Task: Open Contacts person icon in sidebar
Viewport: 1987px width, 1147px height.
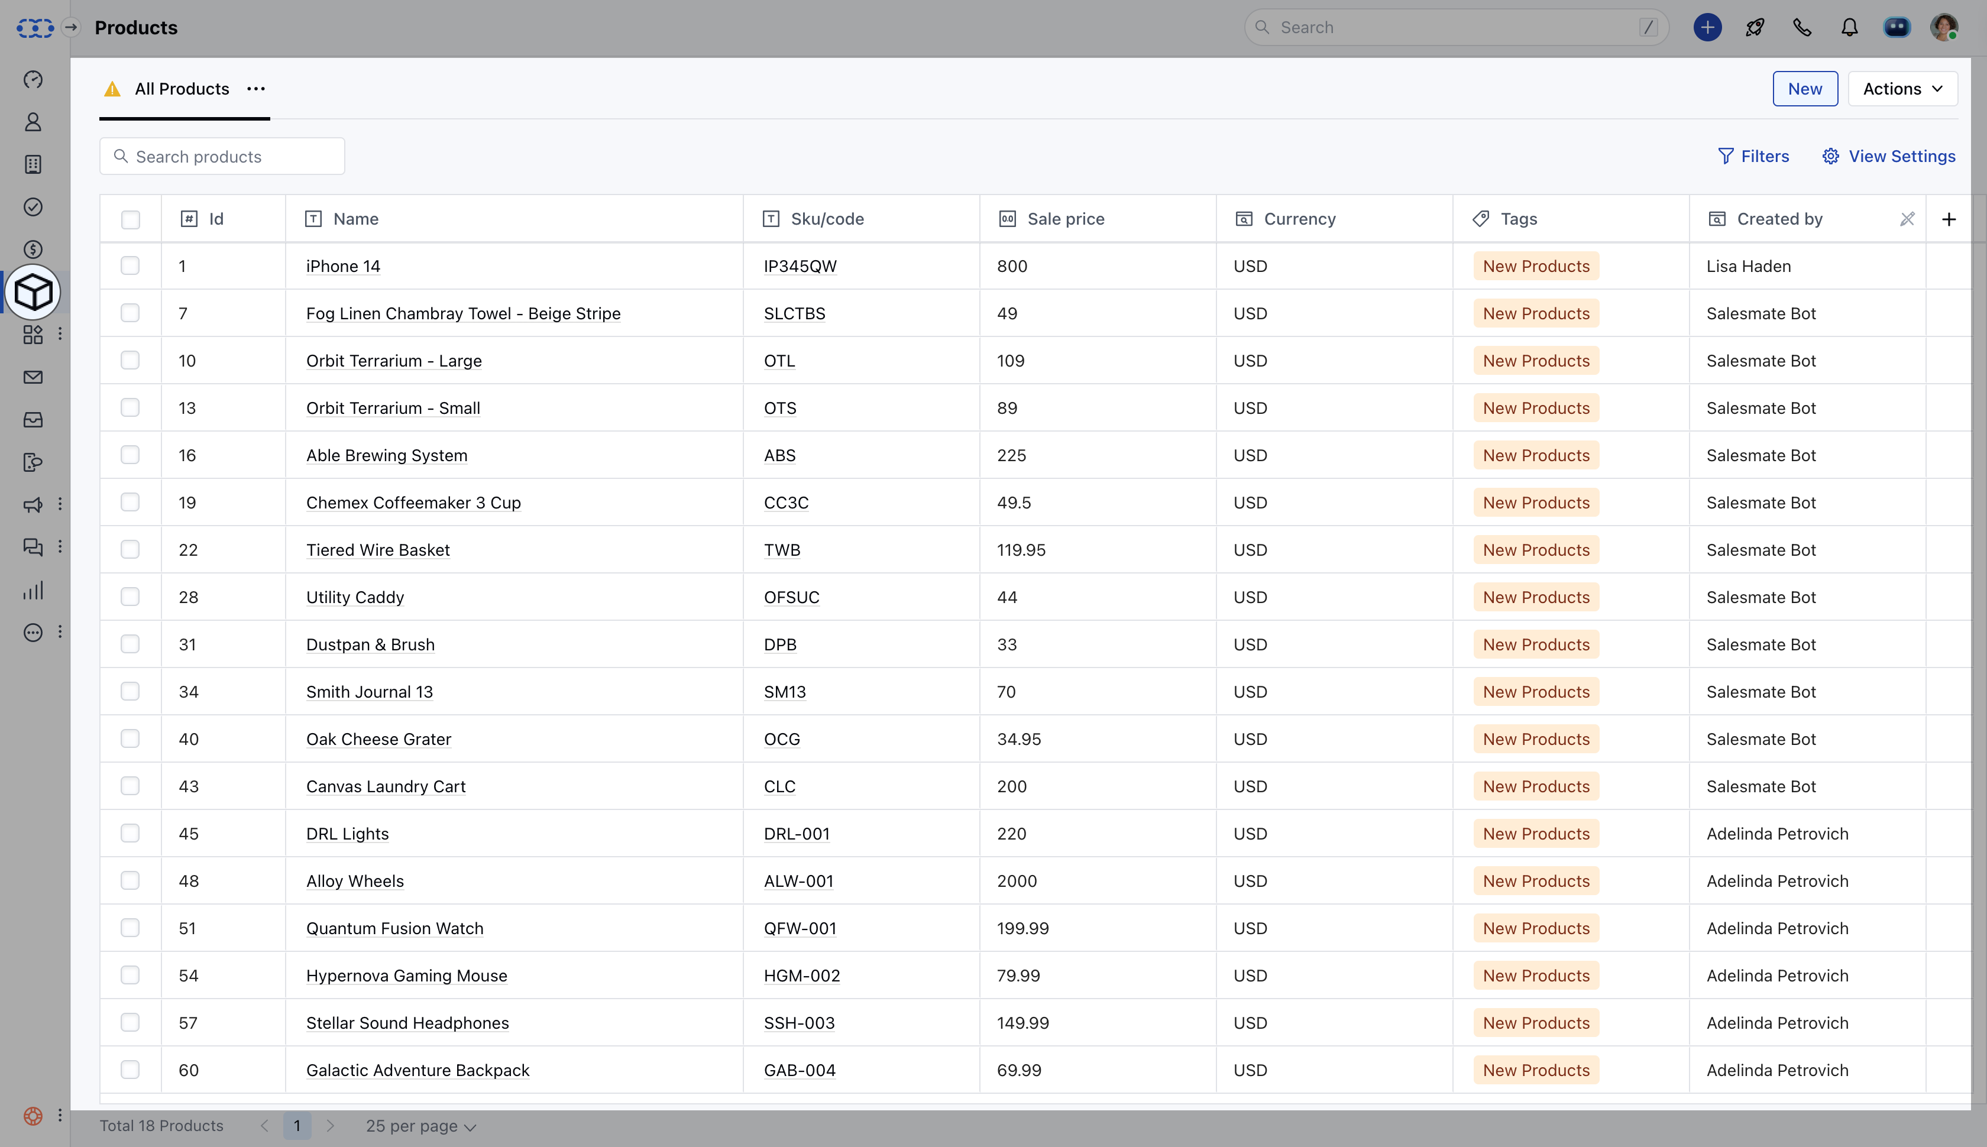Action: click(33, 122)
